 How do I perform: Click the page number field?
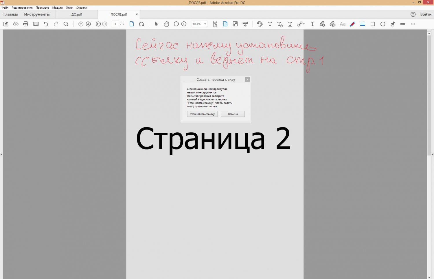tap(115, 24)
